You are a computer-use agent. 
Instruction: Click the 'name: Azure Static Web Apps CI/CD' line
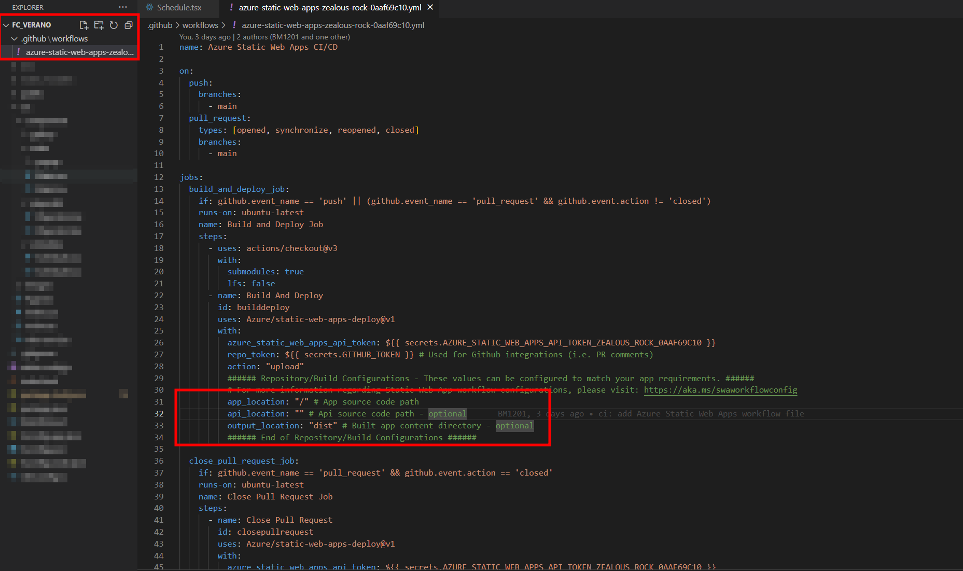258,47
